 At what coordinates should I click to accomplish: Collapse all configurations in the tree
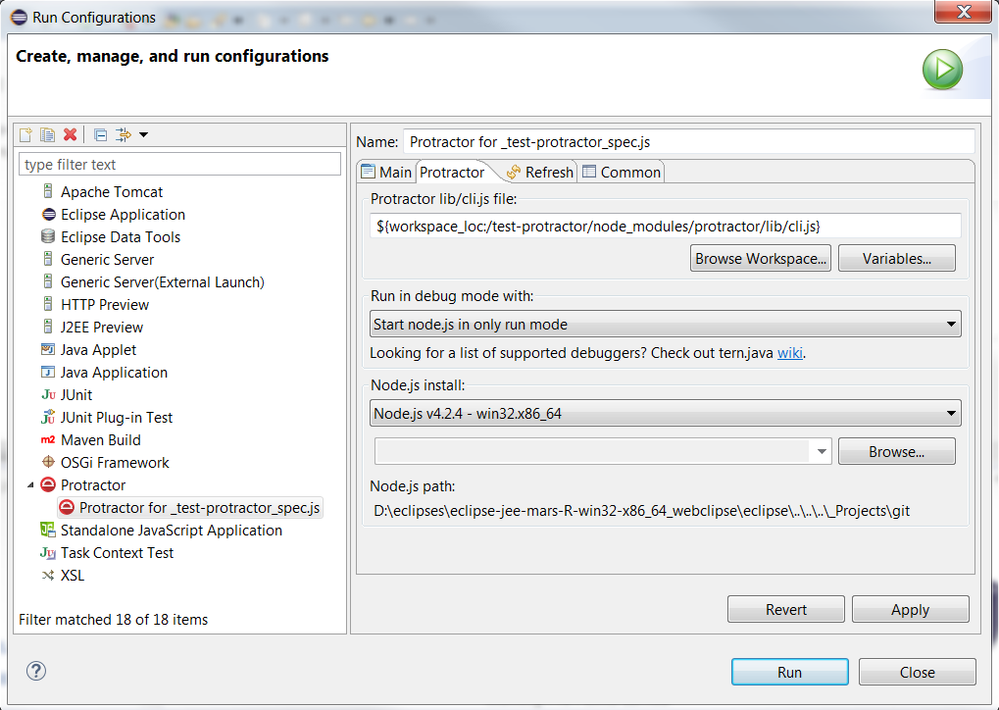(100, 134)
